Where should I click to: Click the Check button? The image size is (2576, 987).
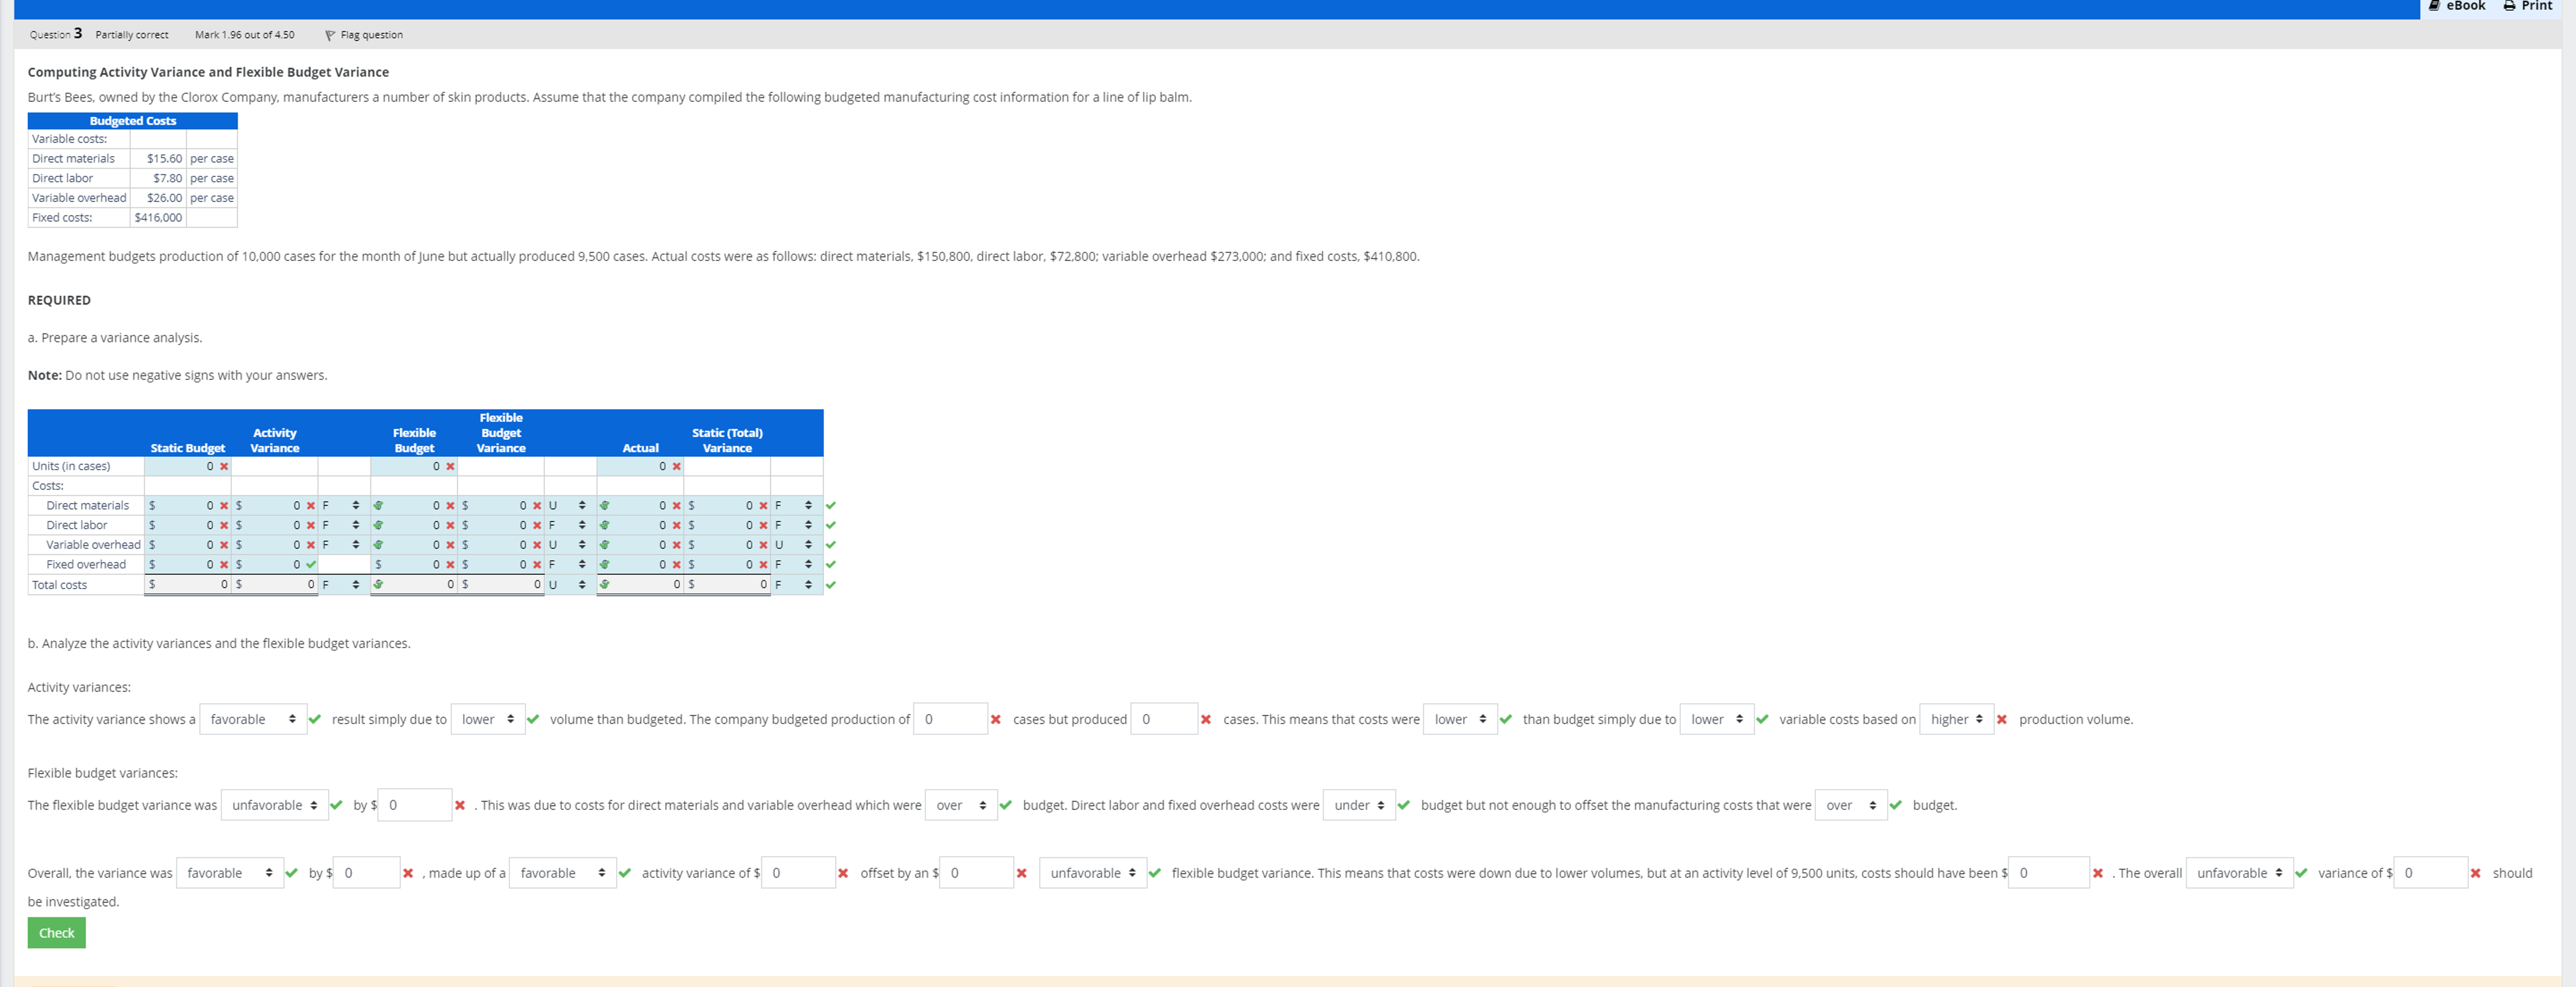[56, 933]
